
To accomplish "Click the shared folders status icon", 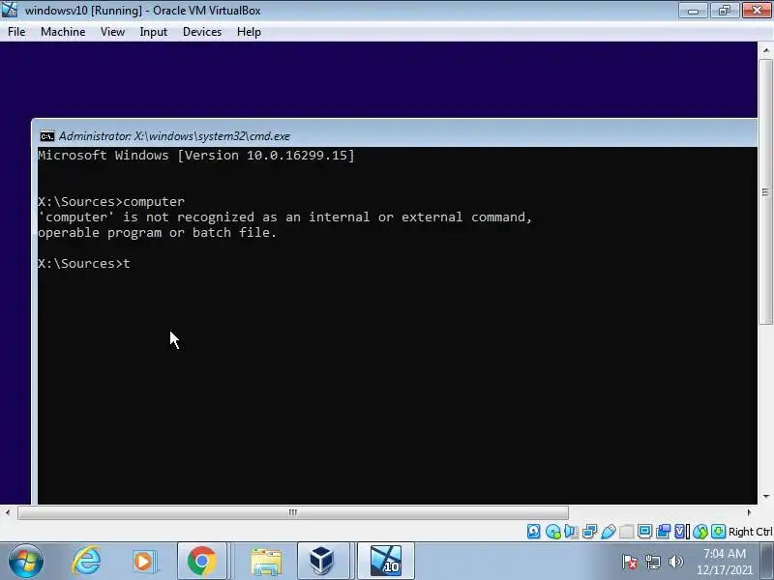I will [626, 531].
